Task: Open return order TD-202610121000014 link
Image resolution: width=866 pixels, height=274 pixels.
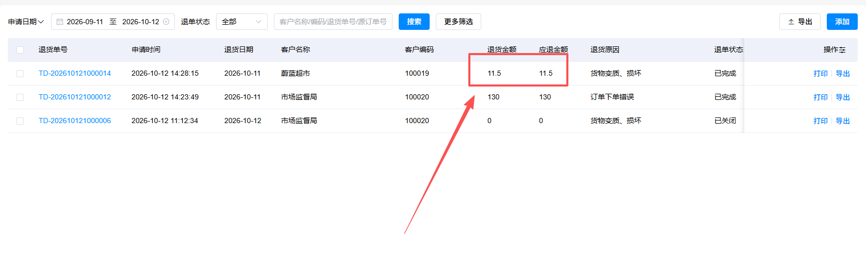Action: [75, 73]
